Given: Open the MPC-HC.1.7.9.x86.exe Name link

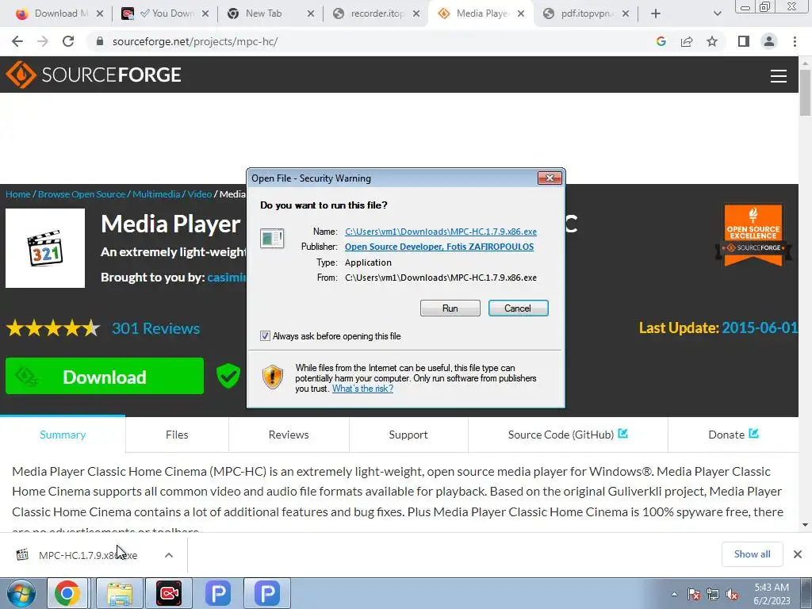Looking at the screenshot, I should tap(441, 232).
